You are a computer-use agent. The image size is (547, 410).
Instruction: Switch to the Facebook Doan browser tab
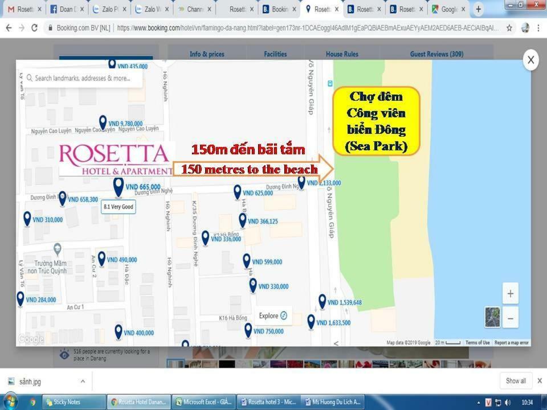point(67,10)
